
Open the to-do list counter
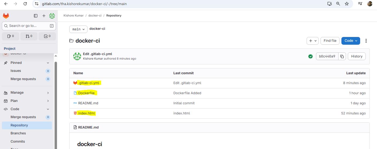47,36
